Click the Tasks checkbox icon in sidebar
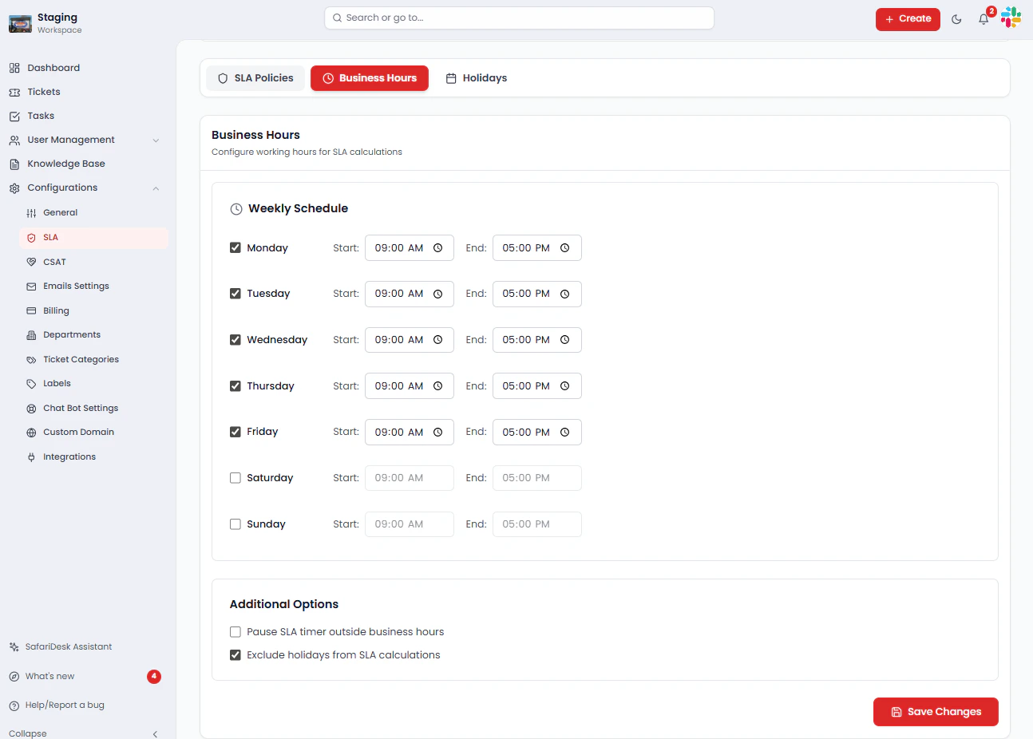 pyautogui.click(x=14, y=116)
